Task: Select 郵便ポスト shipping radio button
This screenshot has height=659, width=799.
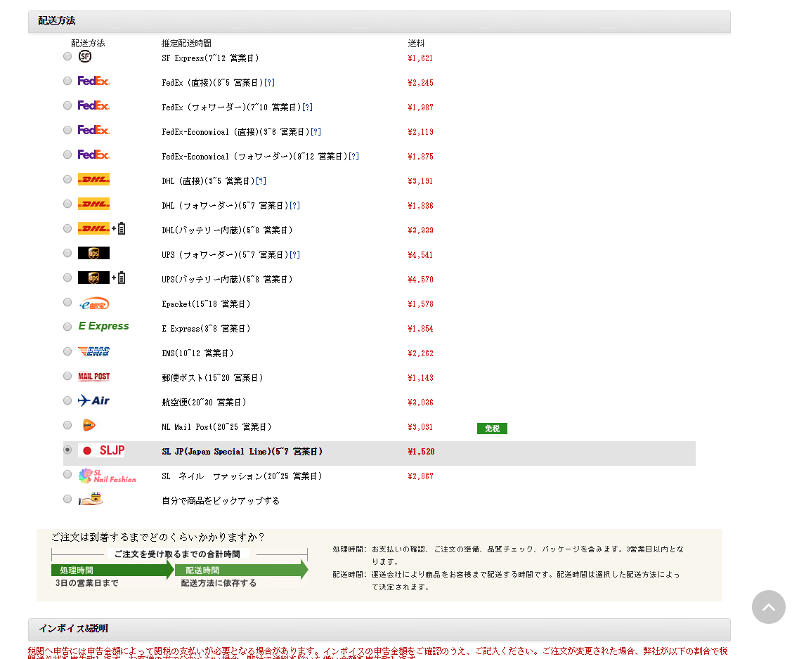Action: point(67,376)
